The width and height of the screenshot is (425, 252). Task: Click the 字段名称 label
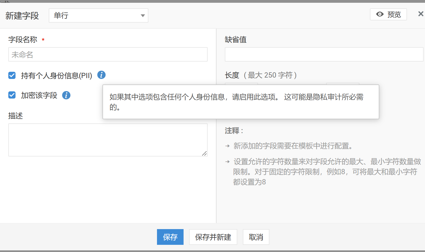pyautogui.click(x=23, y=40)
